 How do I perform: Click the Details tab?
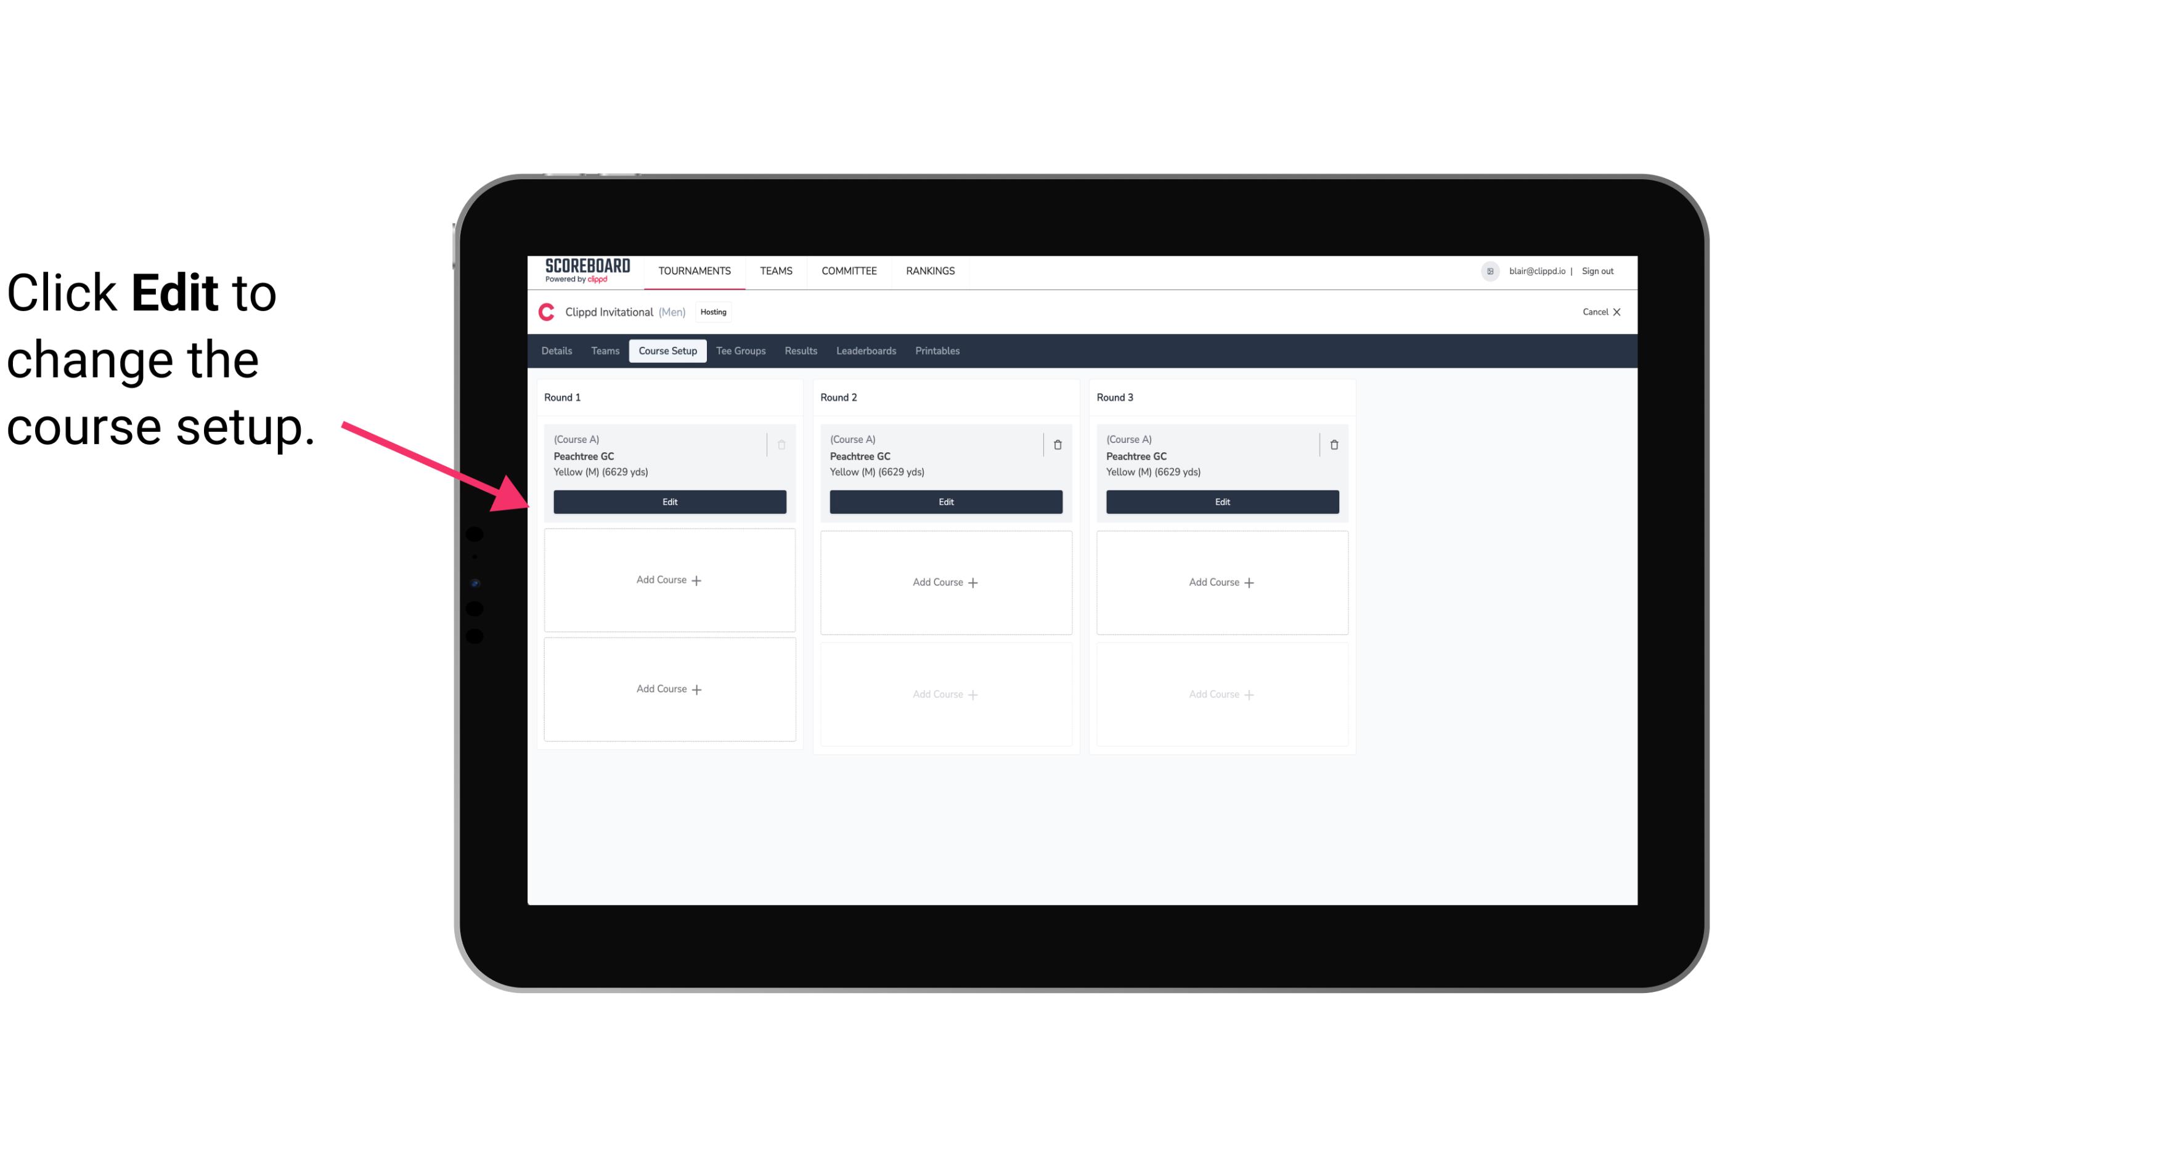557,351
